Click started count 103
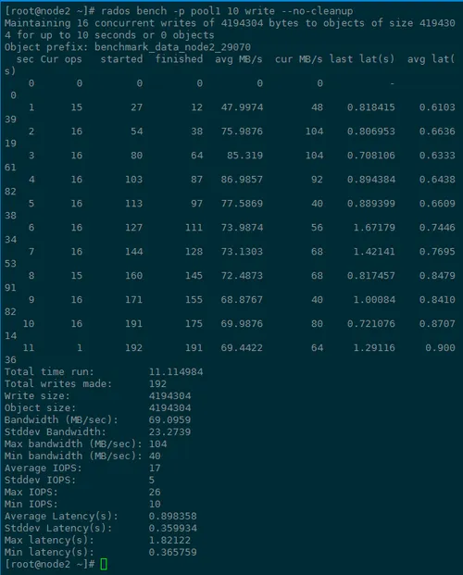463x575 pixels. (x=134, y=180)
